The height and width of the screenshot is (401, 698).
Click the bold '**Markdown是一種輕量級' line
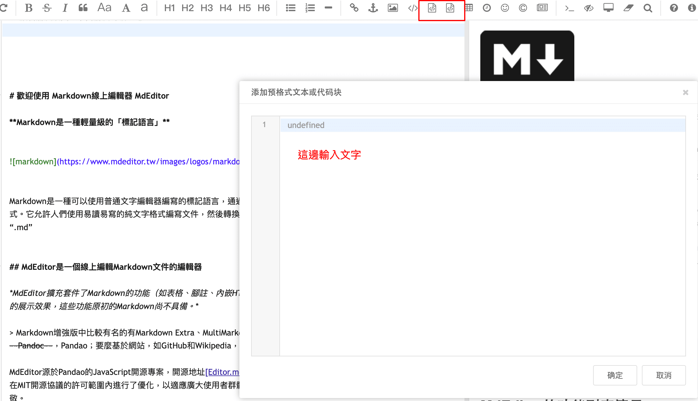[x=90, y=122]
